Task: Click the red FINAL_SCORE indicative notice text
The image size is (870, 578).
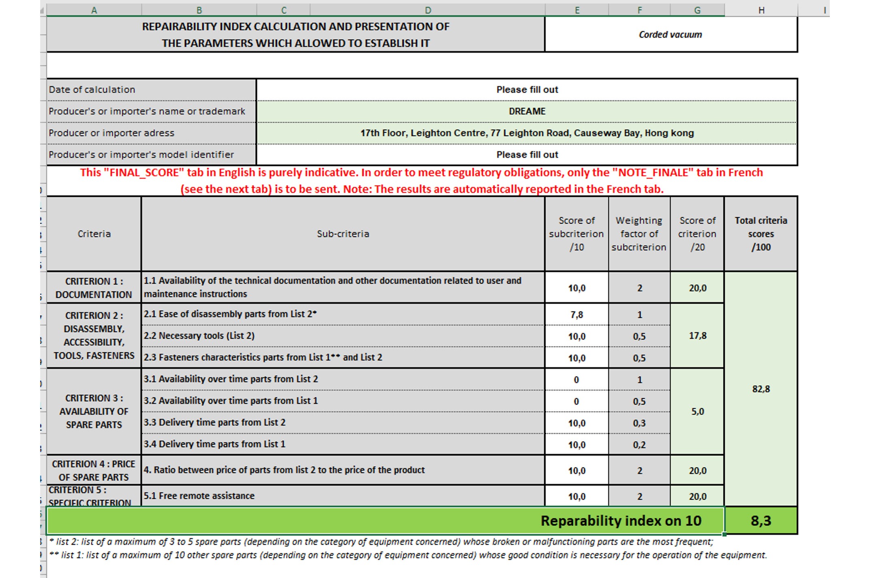Action: tap(421, 181)
